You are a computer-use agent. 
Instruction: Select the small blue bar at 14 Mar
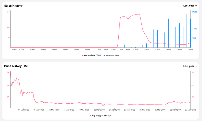[x=146, y=45]
